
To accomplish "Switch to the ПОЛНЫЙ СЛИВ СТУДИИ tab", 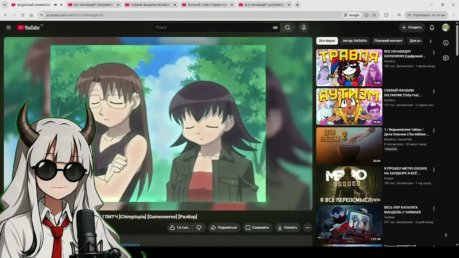I will point(207,5).
